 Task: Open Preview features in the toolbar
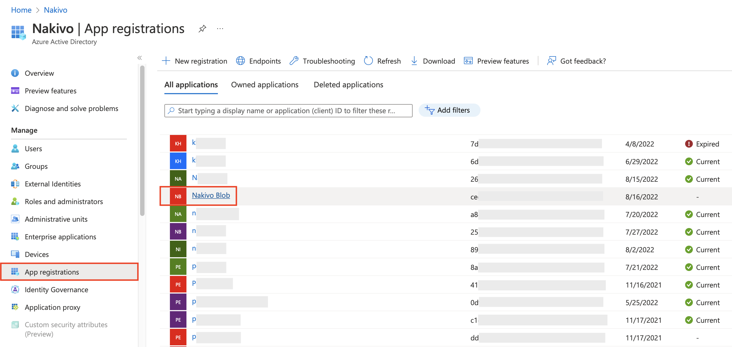coord(496,61)
